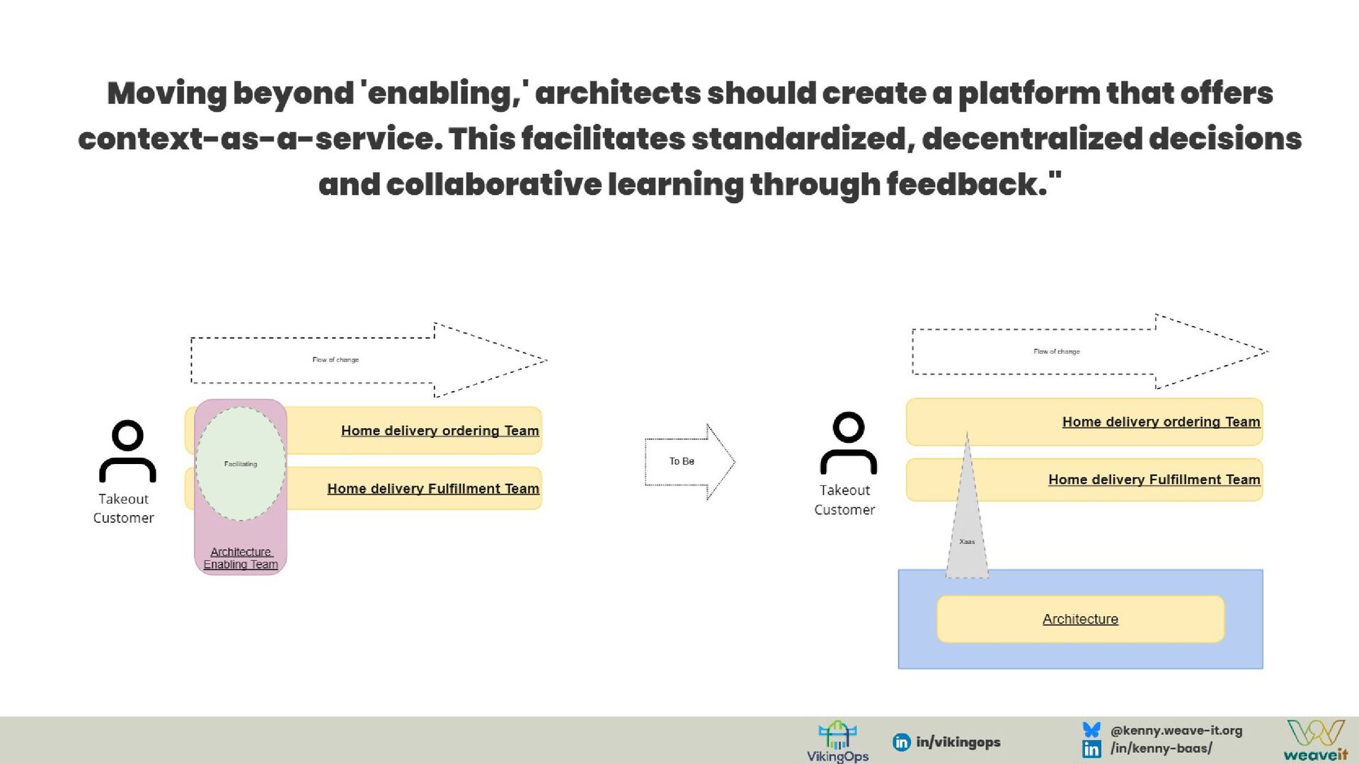Image resolution: width=1359 pixels, height=764 pixels.
Task: Click the right Flow of change arrow
Action: click(1056, 352)
